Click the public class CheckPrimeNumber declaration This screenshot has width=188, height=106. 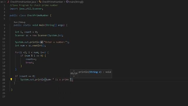[31, 15]
